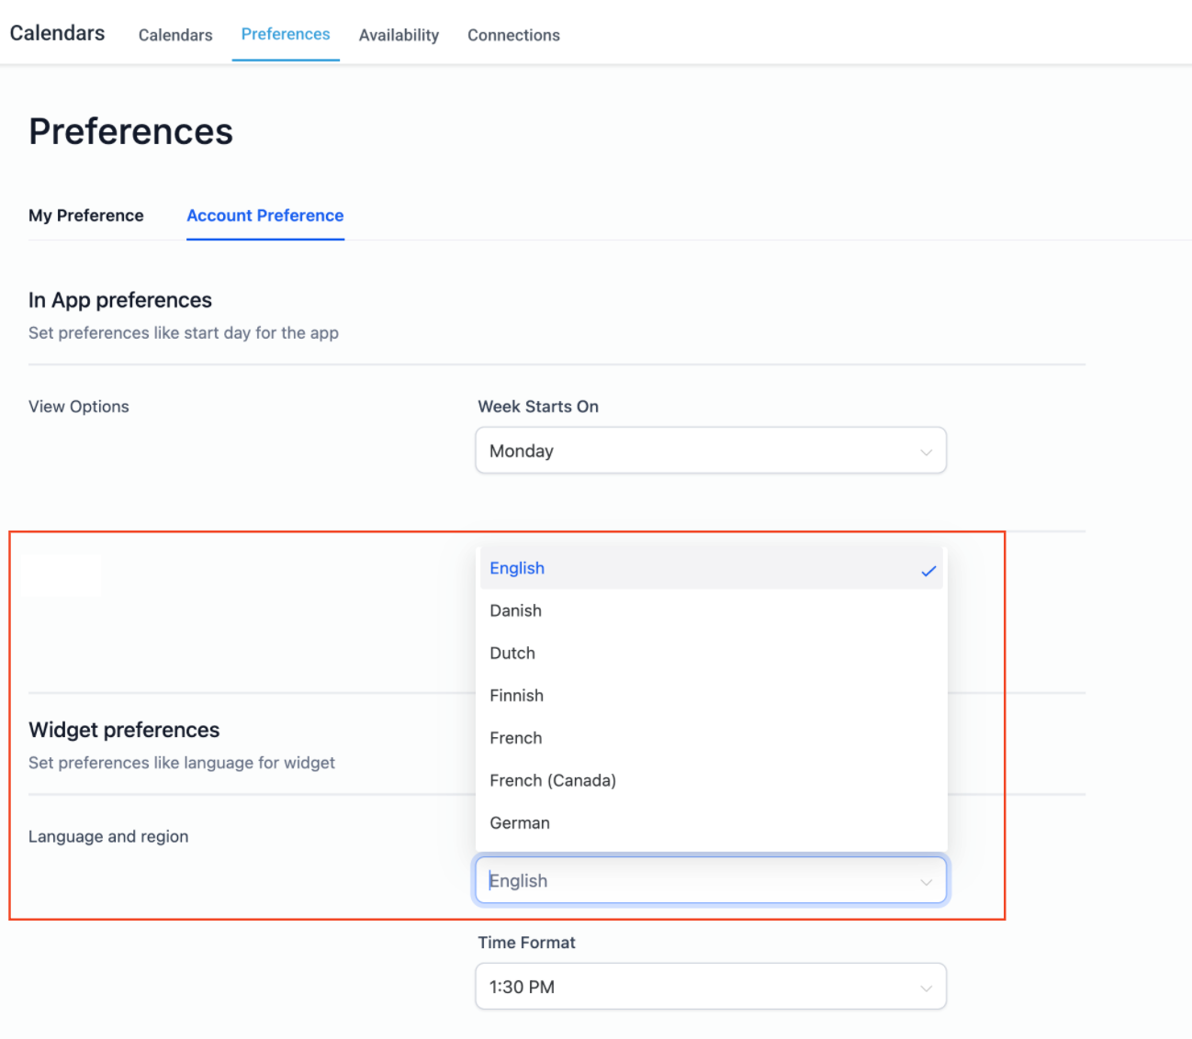Click into the English language search field
Screen dimensions: 1192x1039
680,881
